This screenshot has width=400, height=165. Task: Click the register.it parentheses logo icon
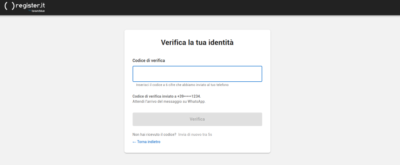[9, 7]
